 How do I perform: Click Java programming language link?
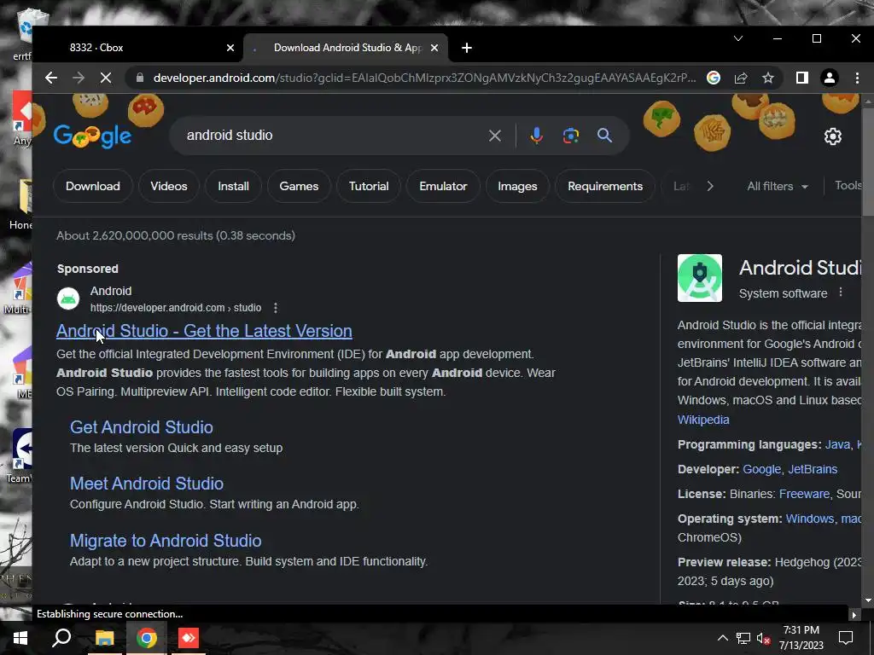tap(837, 444)
